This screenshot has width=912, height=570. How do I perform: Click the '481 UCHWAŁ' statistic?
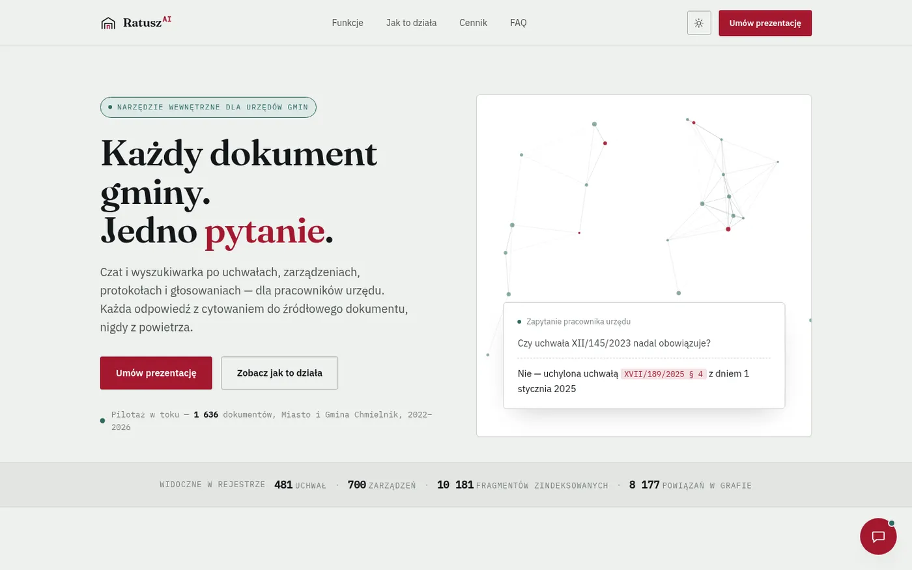tap(300, 485)
